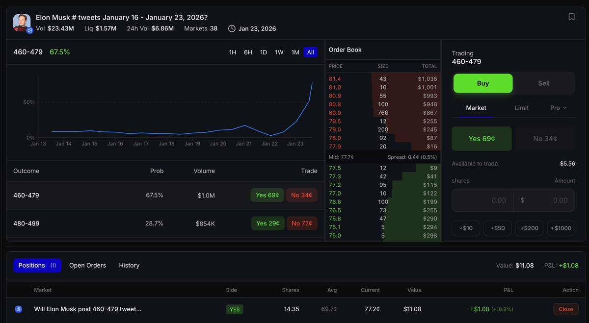Click the Order Book heading
The height and width of the screenshot is (323, 589).
tap(345, 50)
